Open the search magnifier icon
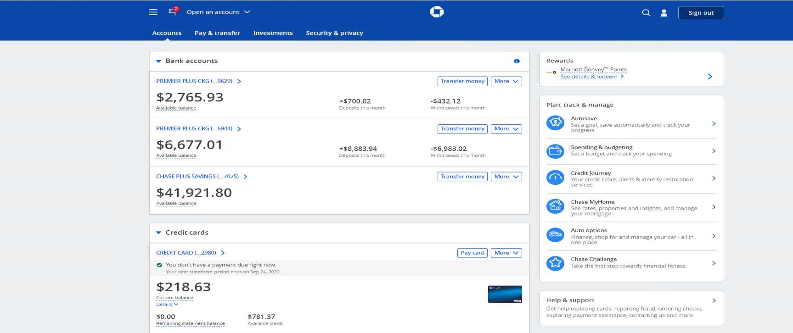The height and width of the screenshot is (333, 793). point(646,13)
